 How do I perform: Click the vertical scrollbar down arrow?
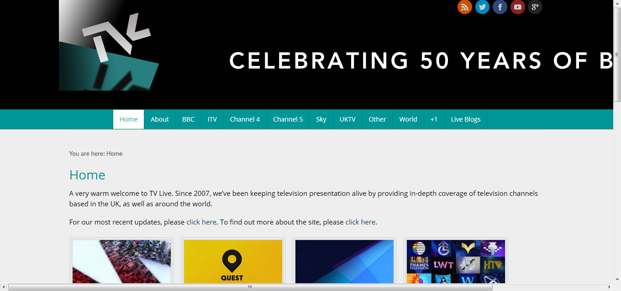617,279
